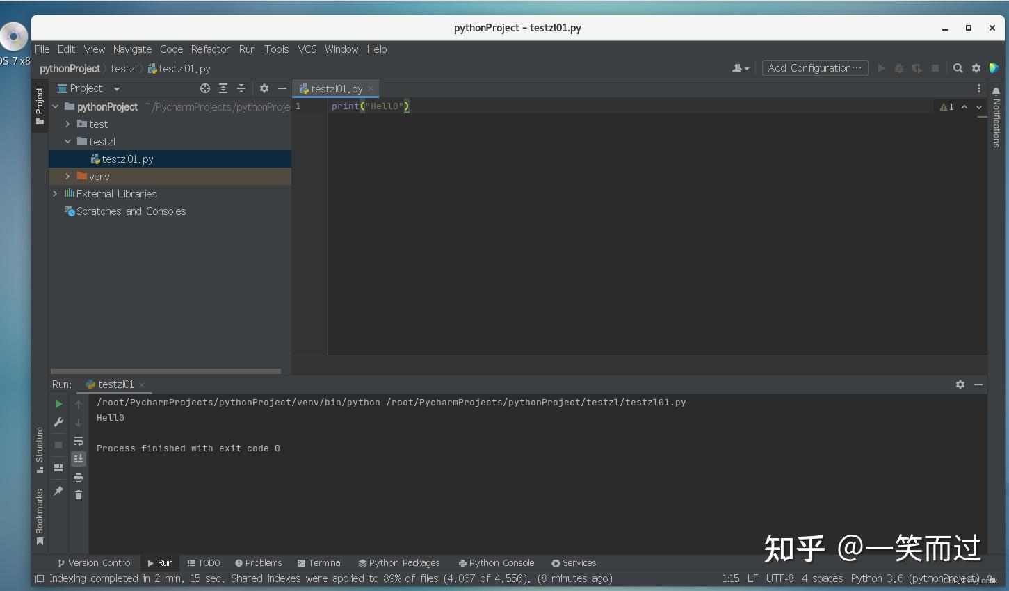
Task: Open IDE Settings via top-right gear icon
Action: [x=976, y=68]
